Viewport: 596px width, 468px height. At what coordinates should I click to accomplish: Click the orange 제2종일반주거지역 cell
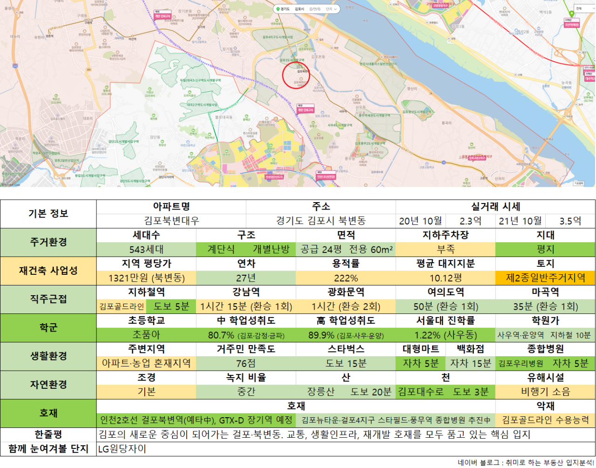[x=545, y=278]
